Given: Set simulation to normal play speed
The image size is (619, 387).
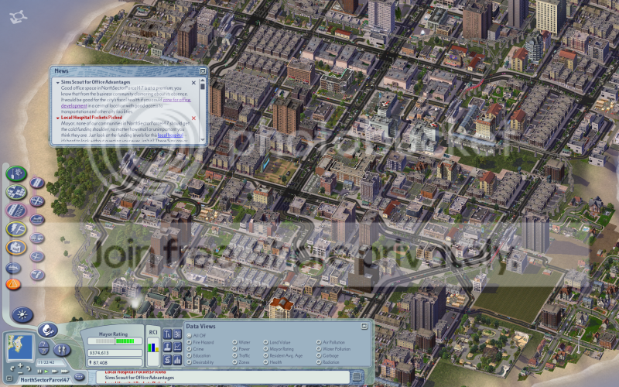Looking at the screenshot, I should click(x=46, y=372).
